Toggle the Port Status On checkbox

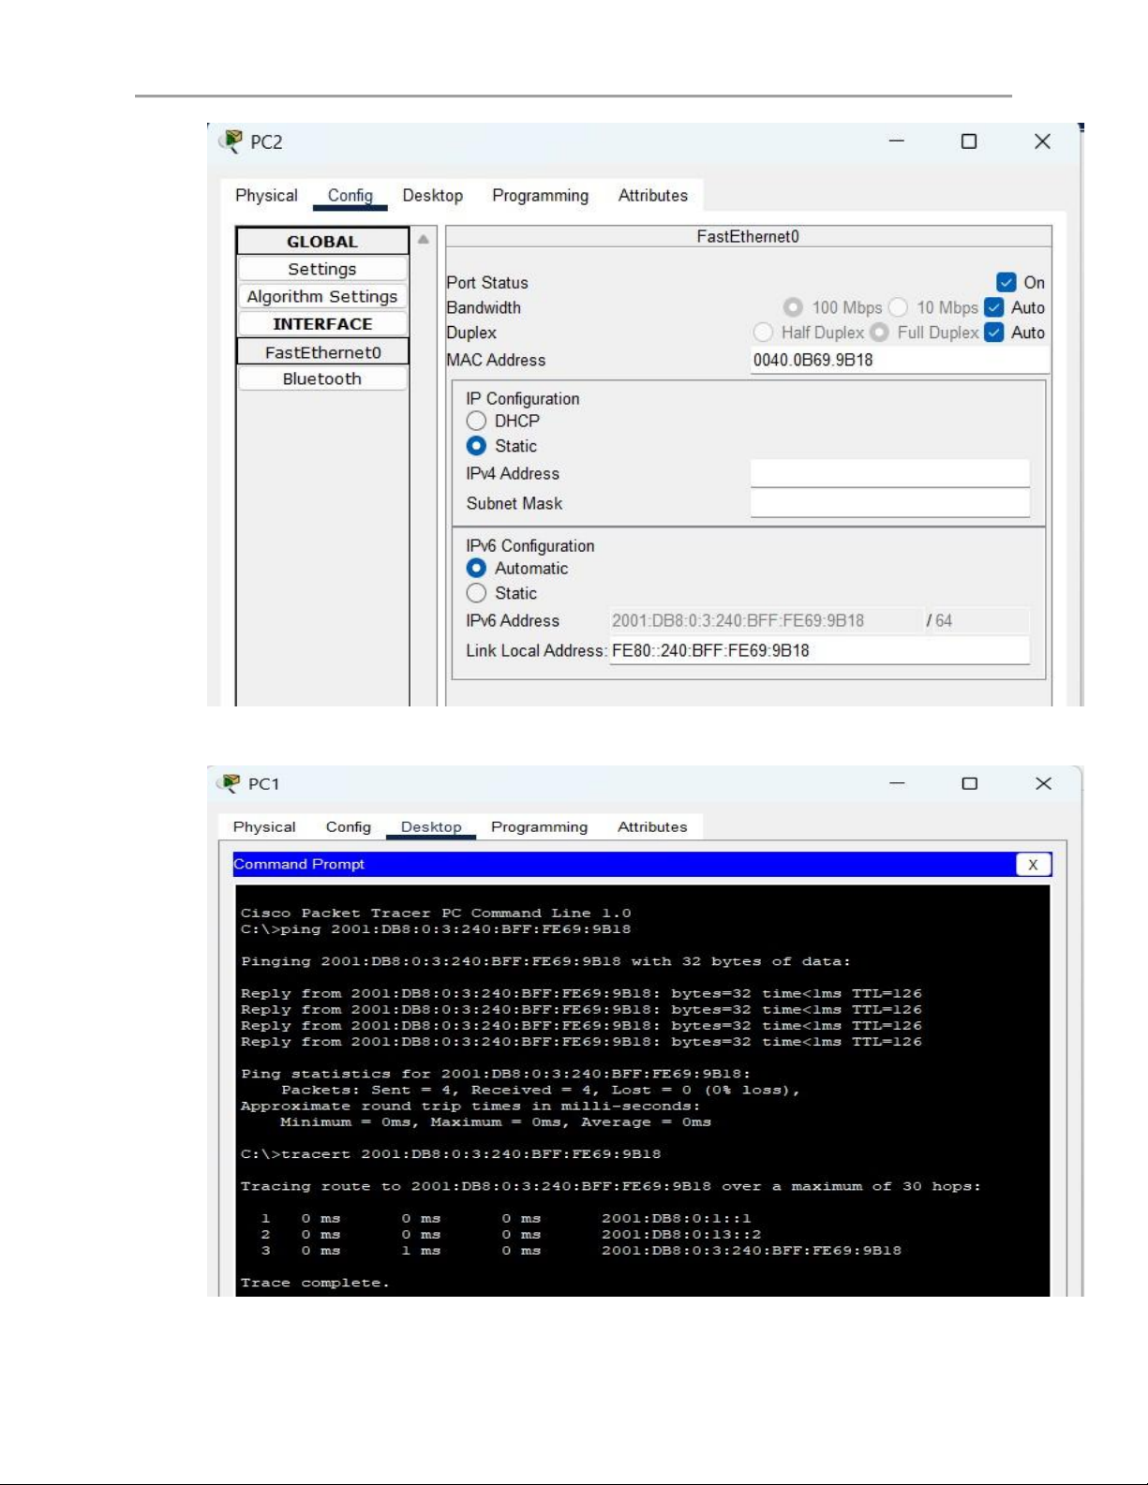tap(1006, 282)
